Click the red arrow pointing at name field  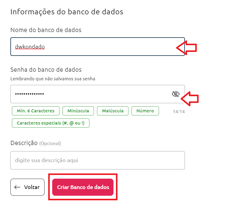click(x=186, y=48)
